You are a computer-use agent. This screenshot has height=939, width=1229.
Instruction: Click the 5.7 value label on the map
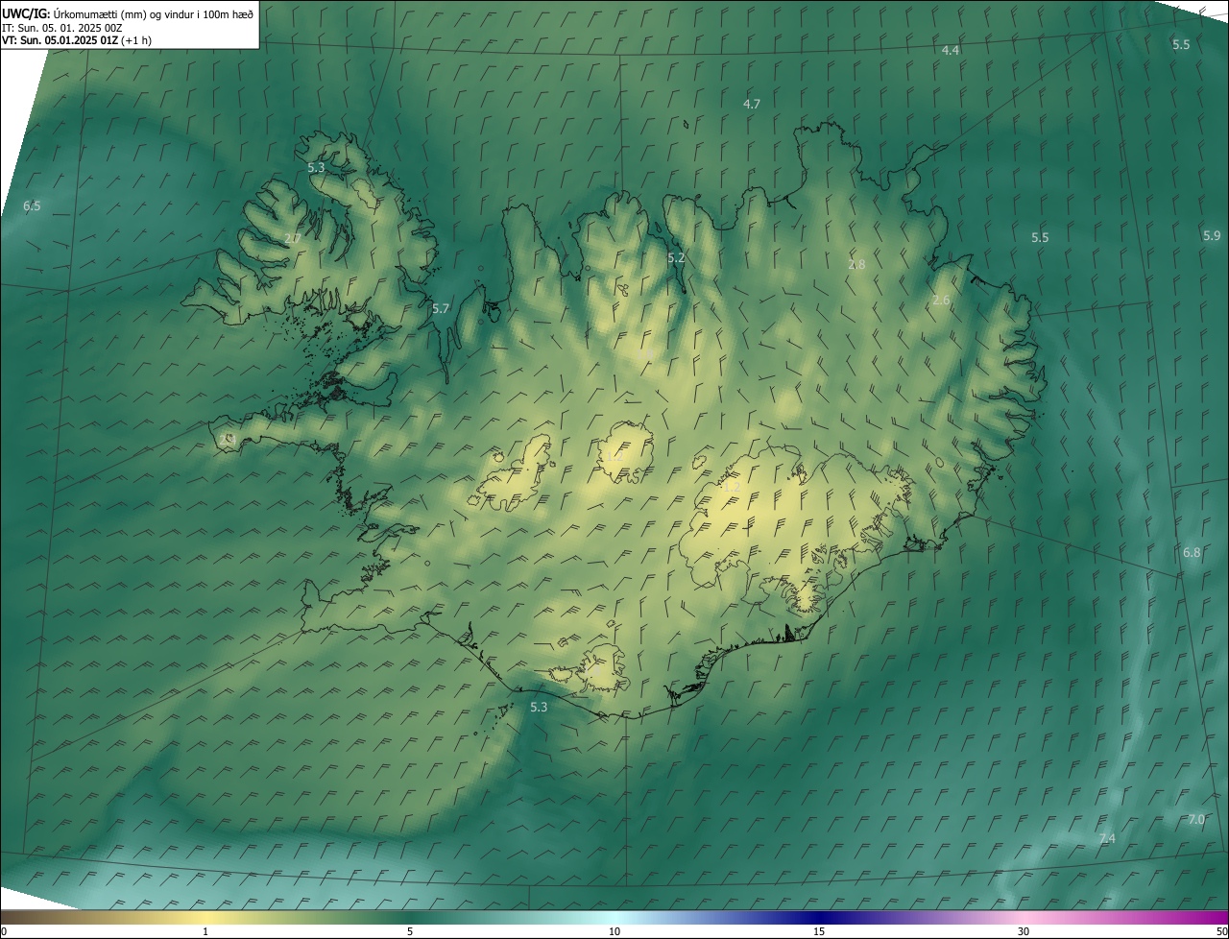(x=441, y=309)
